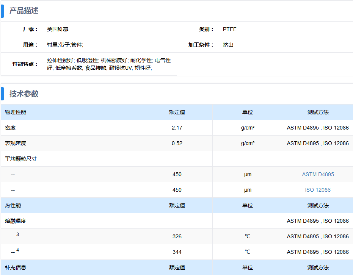
Task: Click the 性能特点 description text
Action: coord(108,64)
